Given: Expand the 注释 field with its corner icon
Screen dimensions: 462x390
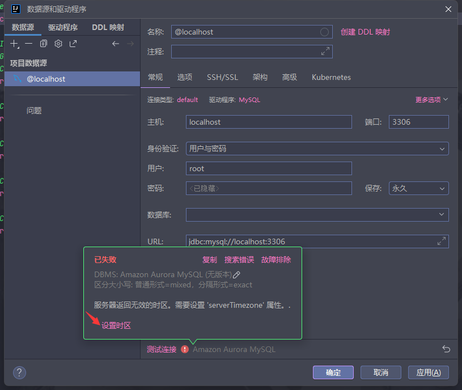Looking at the screenshot, I should pyautogui.click(x=325, y=51).
